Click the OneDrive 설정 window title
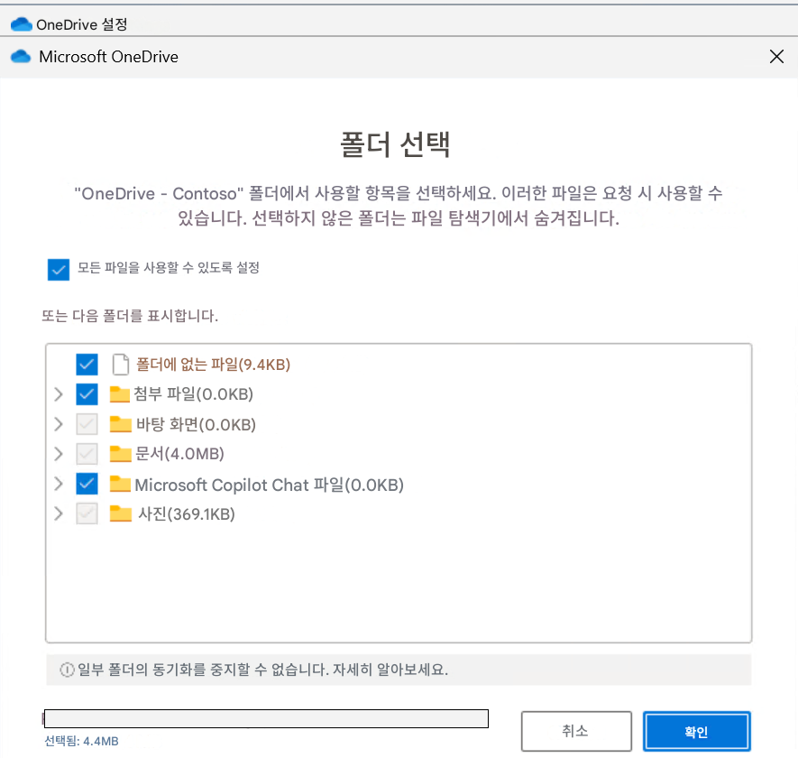 81,24
